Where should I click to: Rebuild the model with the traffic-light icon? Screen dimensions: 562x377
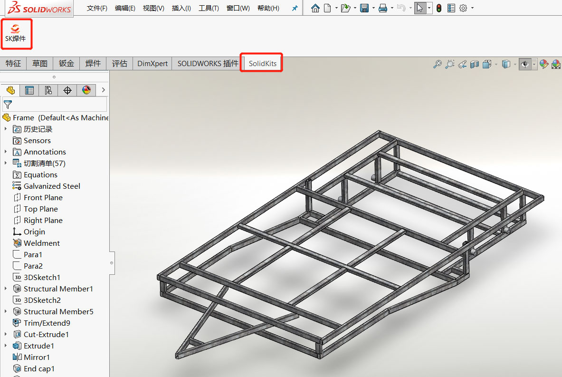point(438,8)
